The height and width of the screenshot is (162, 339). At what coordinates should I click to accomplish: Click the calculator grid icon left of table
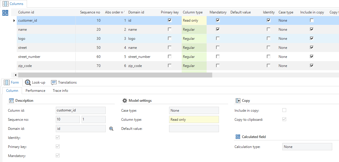5,13
